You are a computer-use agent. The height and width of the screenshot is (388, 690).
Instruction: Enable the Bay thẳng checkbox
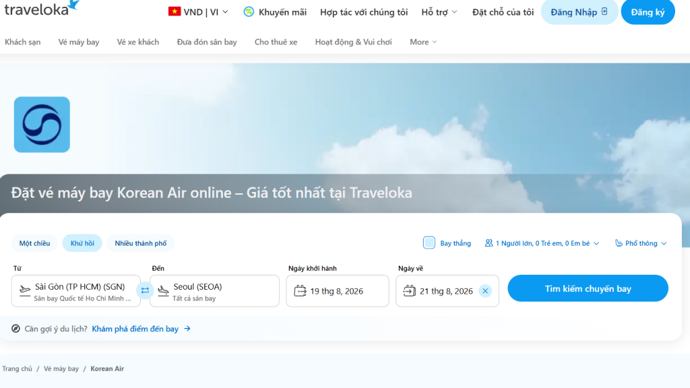click(429, 243)
